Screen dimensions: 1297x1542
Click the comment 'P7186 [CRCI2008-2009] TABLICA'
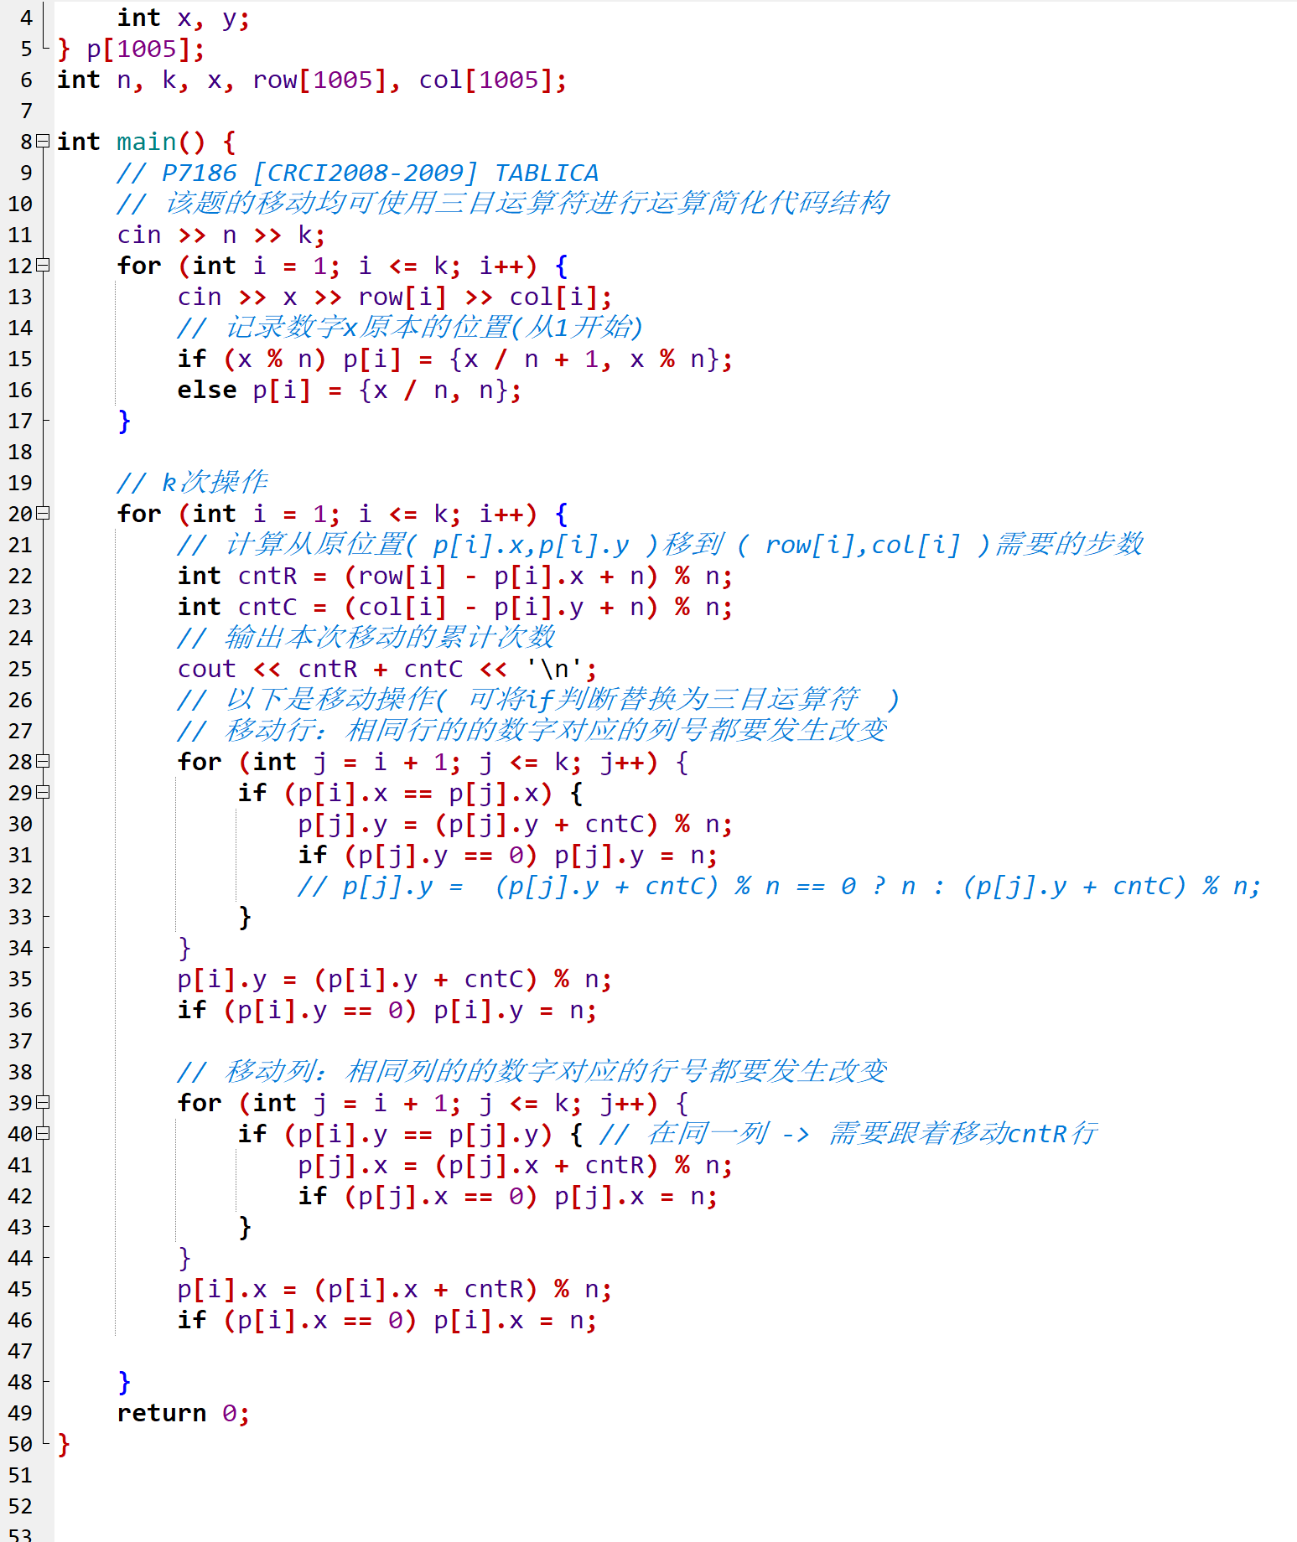coord(381,173)
